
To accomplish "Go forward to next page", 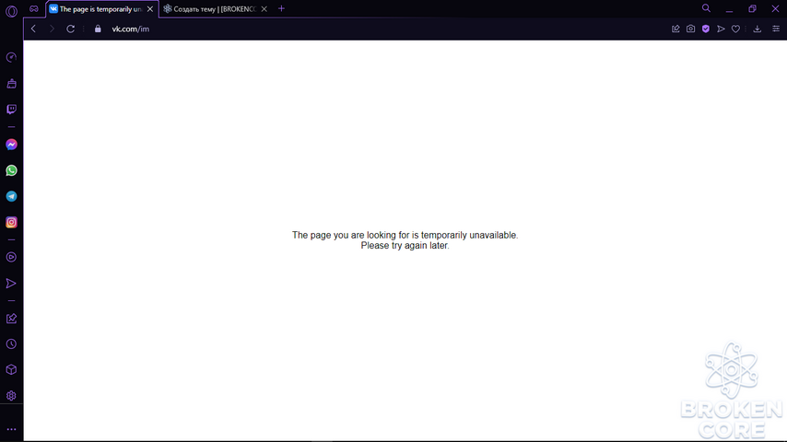I will coord(52,29).
